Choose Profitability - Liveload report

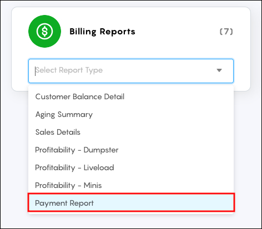[131, 167]
